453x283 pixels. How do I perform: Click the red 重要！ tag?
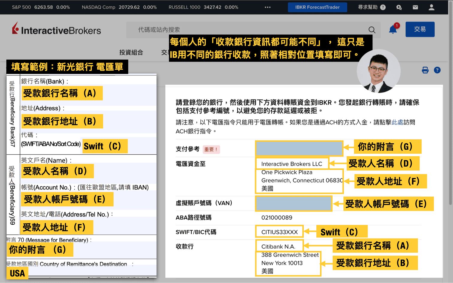click(211, 149)
